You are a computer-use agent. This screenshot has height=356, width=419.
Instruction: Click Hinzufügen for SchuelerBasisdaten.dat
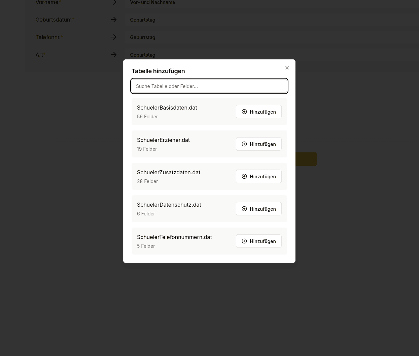[259, 112]
